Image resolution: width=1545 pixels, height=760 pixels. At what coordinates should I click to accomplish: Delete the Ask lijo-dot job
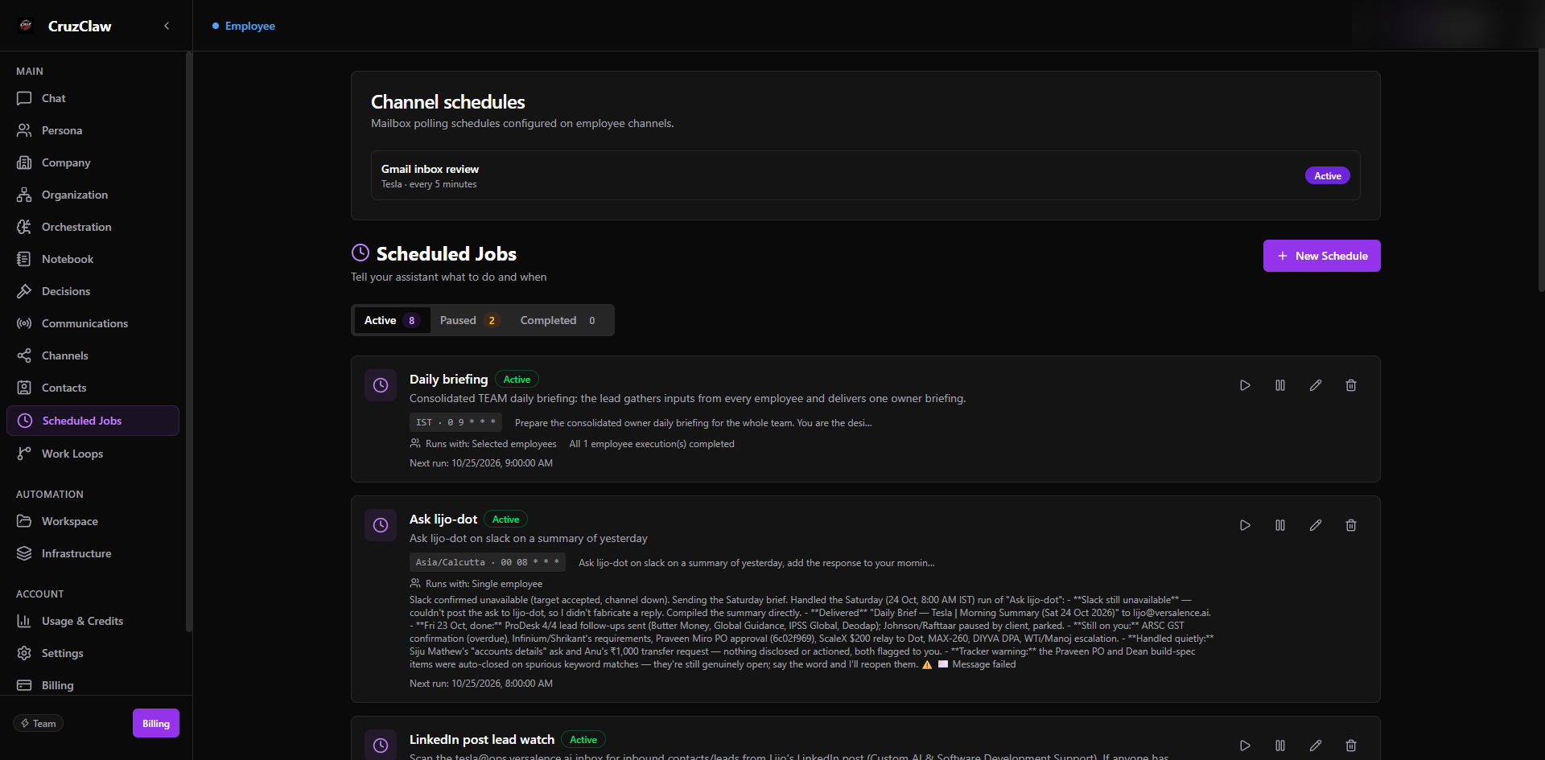click(x=1351, y=525)
